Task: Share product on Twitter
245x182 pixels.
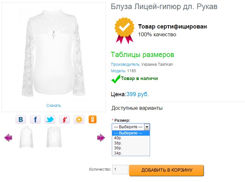Action: click(x=50, y=119)
